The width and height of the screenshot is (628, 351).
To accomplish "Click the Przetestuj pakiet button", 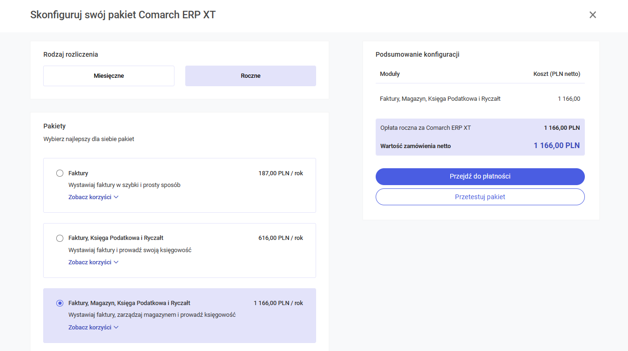I will 480,197.
